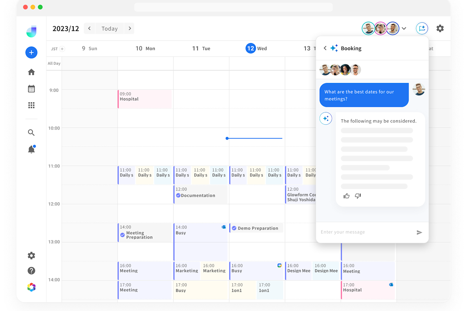
Task: Click the colorful hexagon logo at sidebar bottom
Action: pos(31,287)
